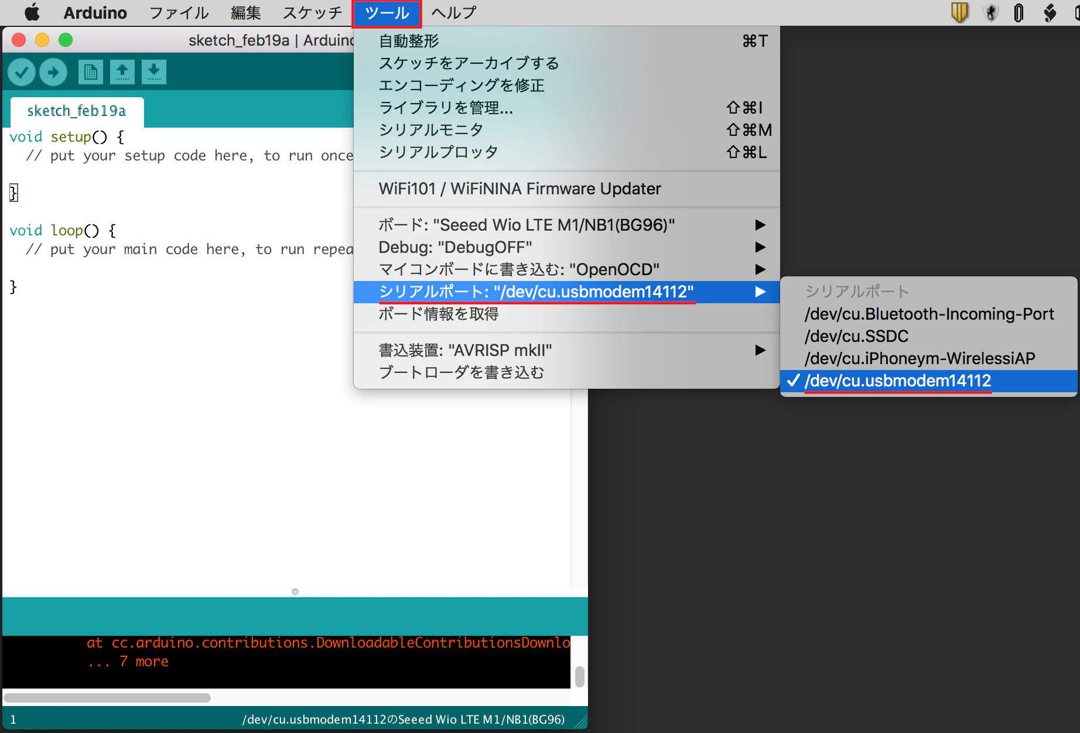Create a new sketch with the New icon

coord(90,73)
